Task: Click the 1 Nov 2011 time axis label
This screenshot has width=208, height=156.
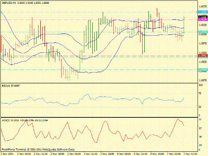Action: tap(7, 154)
